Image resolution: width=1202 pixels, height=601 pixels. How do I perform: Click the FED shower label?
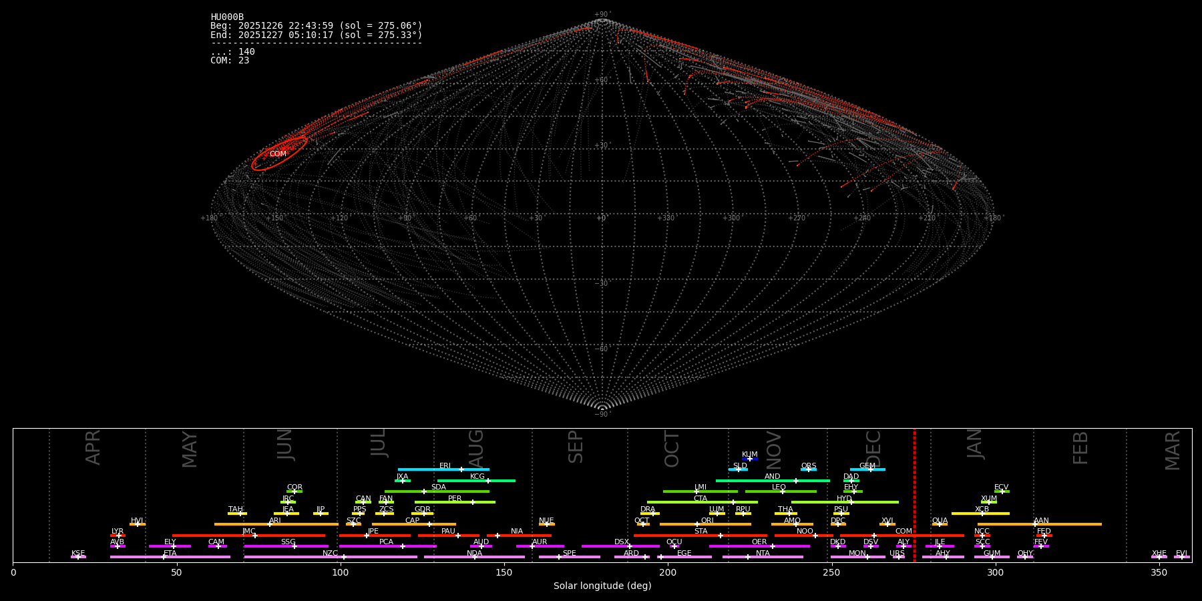[x=1044, y=531]
